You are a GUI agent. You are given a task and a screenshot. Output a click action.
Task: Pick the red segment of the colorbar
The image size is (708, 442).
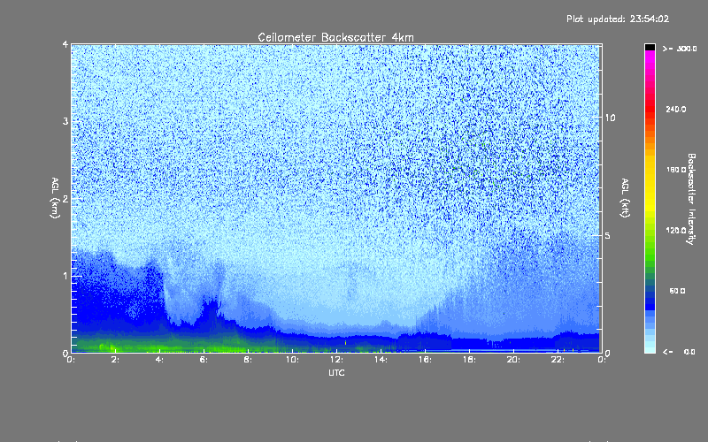[x=650, y=108]
